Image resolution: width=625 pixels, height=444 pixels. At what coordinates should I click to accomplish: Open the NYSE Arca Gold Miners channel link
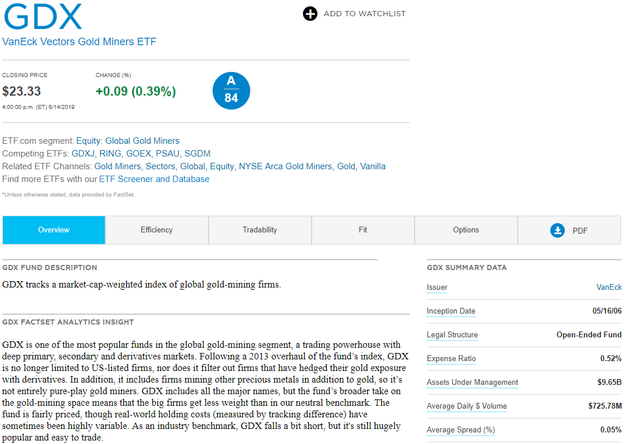click(x=286, y=166)
